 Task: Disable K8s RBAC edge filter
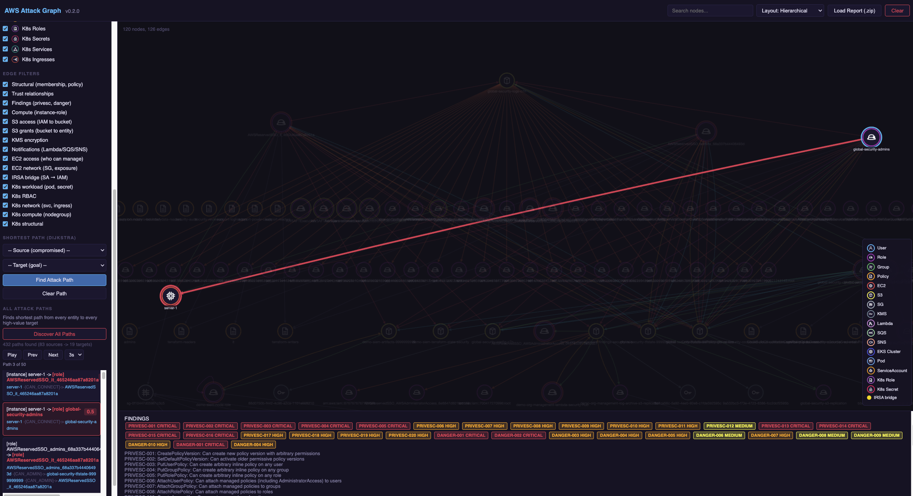pos(5,196)
